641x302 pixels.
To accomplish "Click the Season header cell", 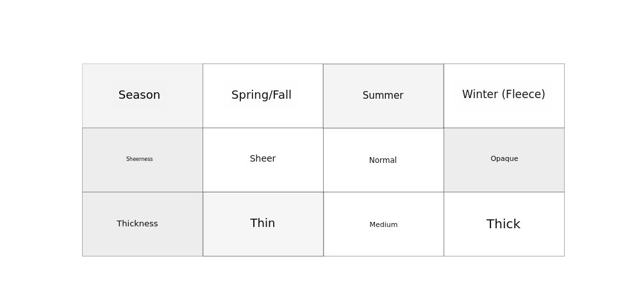I will [142, 96].
